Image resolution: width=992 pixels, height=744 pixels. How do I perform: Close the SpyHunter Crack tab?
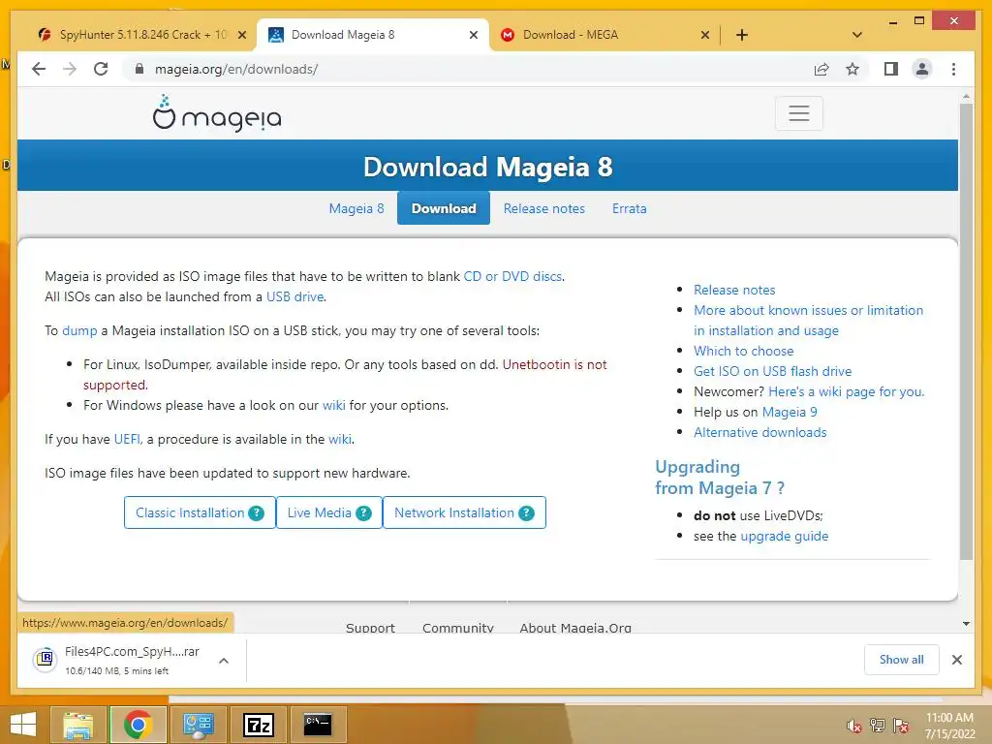(x=241, y=35)
